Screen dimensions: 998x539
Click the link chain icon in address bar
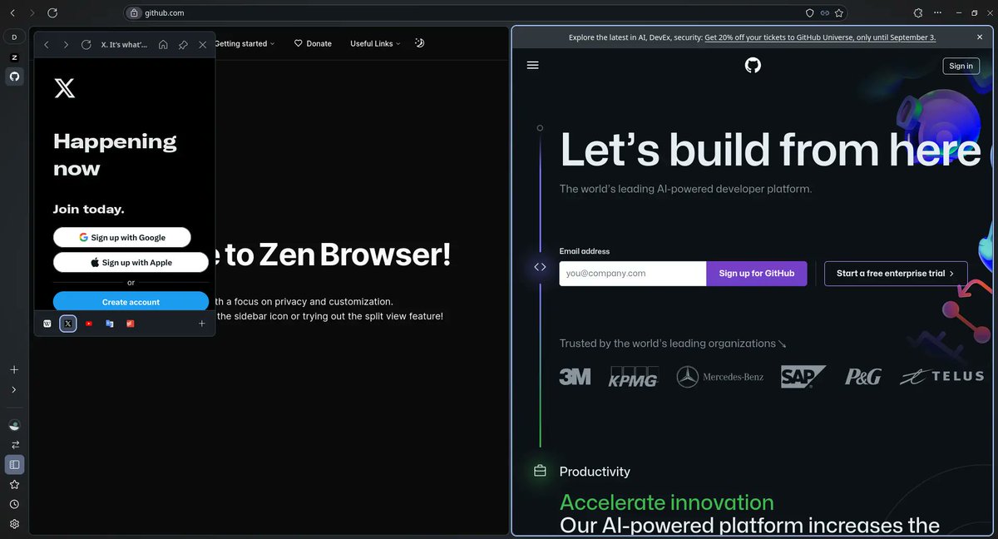(824, 13)
